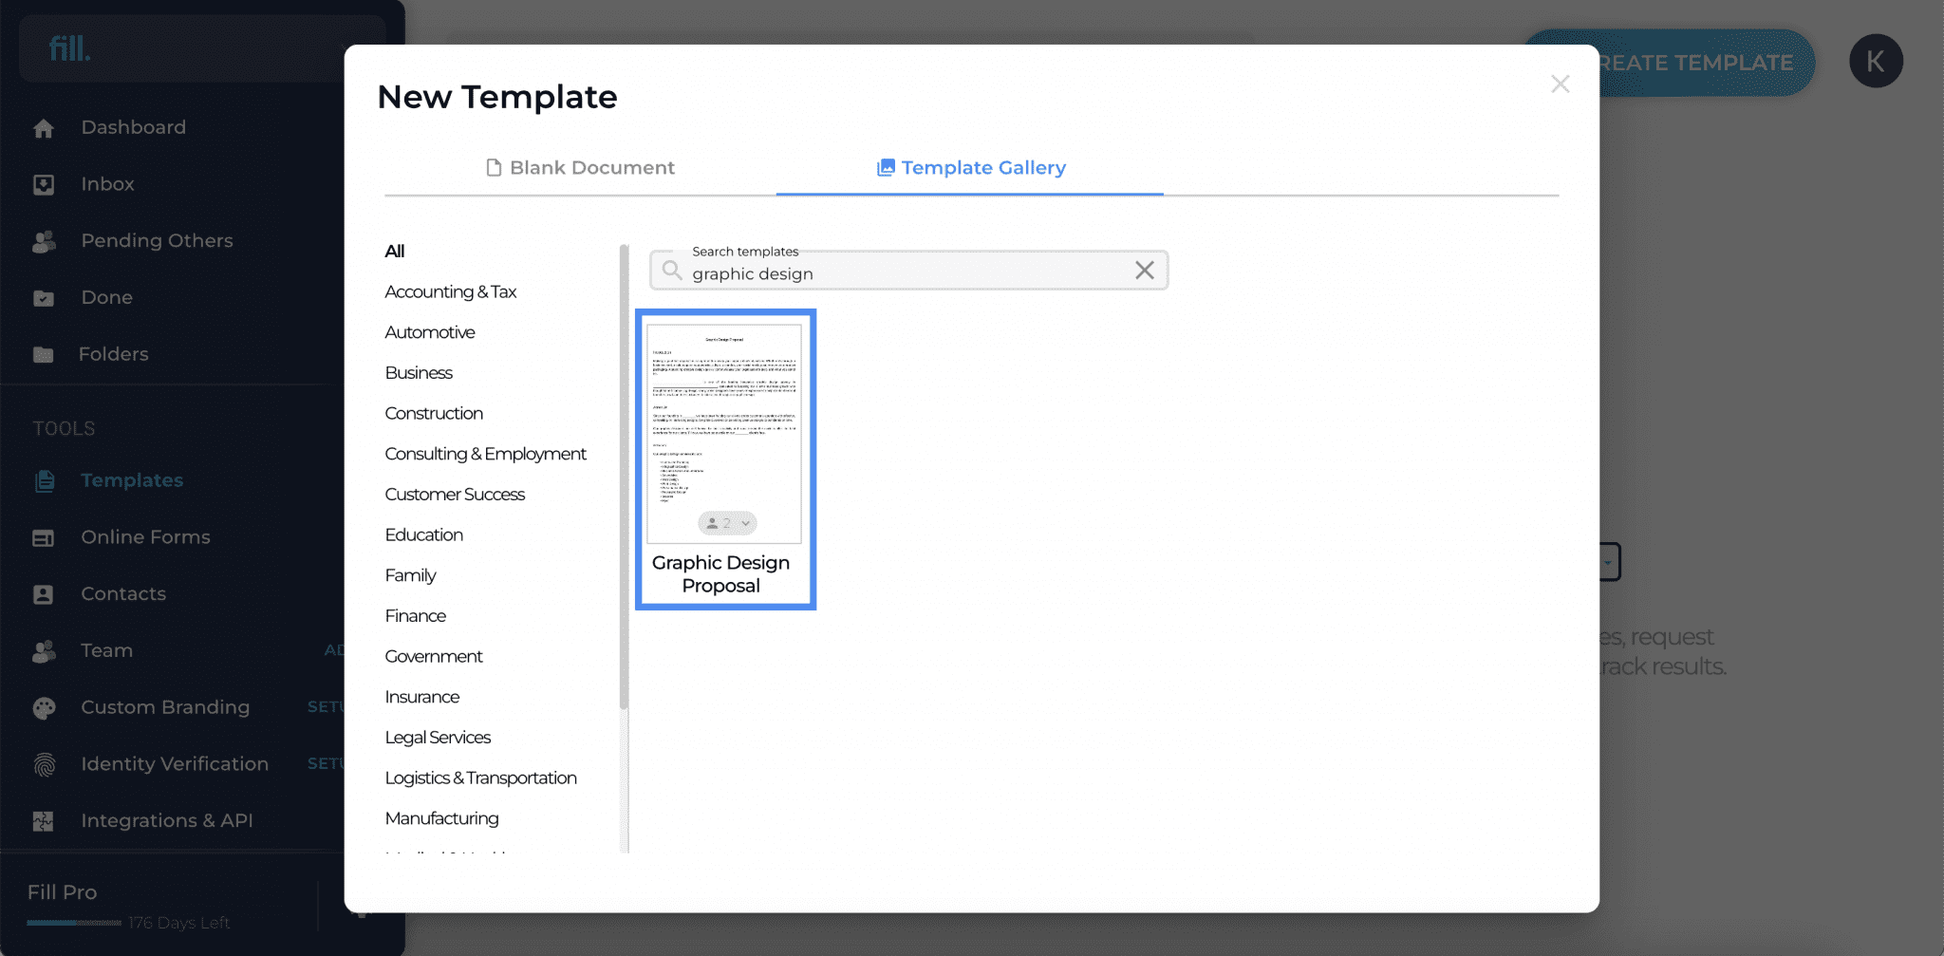The image size is (1944, 956).
Task: Open Graphic Design Proposal template thumbnail
Action: (725, 459)
